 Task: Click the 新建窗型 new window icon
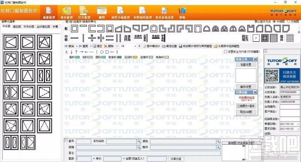click(49, 11)
